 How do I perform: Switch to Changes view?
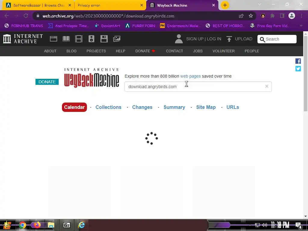pyautogui.click(x=142, y=107)
